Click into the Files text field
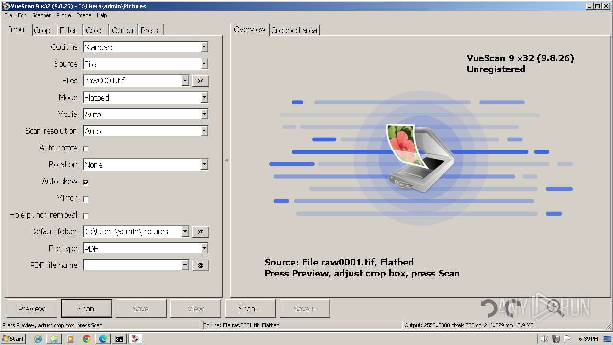Image resolution: width=613 pixels, height=345 pixels. (x=133, y=80)
